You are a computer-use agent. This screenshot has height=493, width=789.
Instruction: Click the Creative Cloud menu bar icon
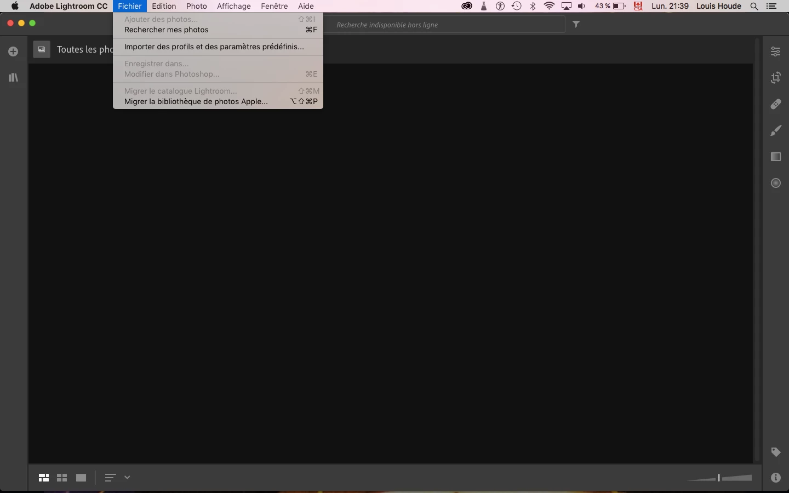(x=467, y=6)
